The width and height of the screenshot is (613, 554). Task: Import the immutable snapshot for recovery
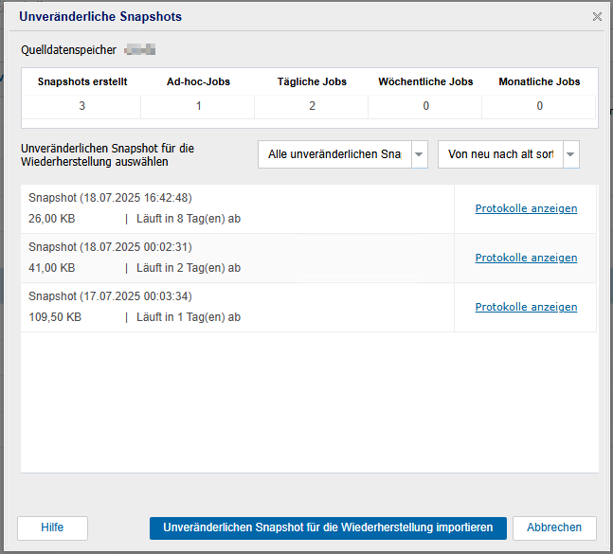[328, 527]
